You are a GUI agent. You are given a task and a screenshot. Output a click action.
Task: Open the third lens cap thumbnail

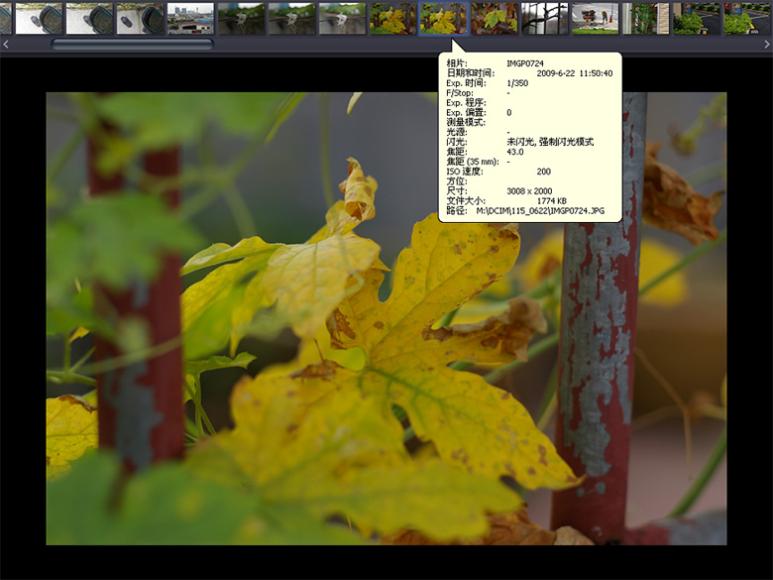point(140,18)
